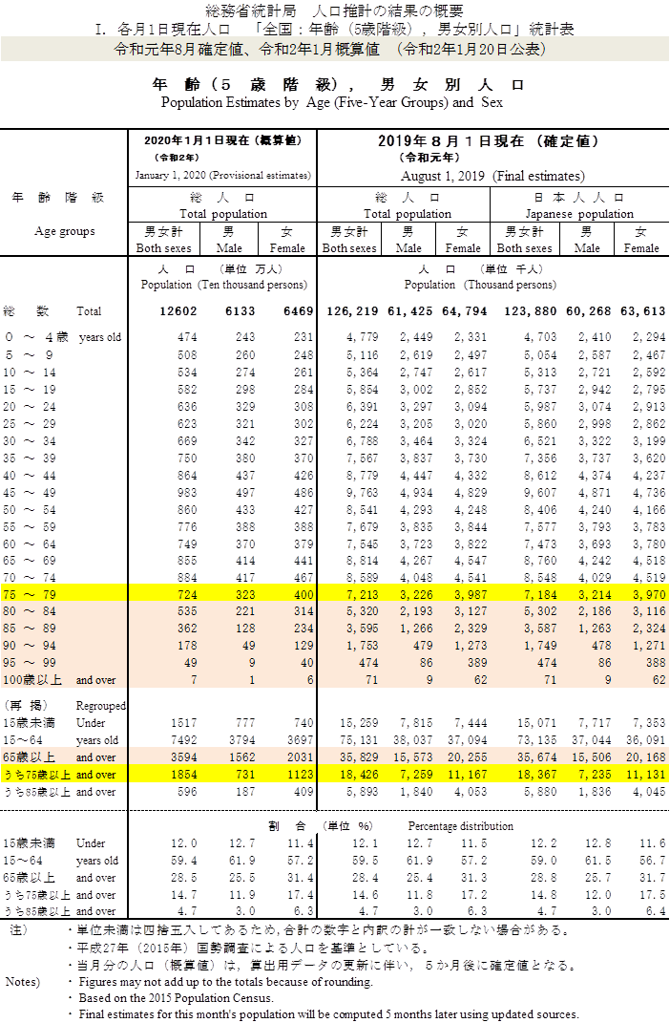Click the Regrouped section heading
This screenshot has width=670, height=1023.
coord(102,705)
